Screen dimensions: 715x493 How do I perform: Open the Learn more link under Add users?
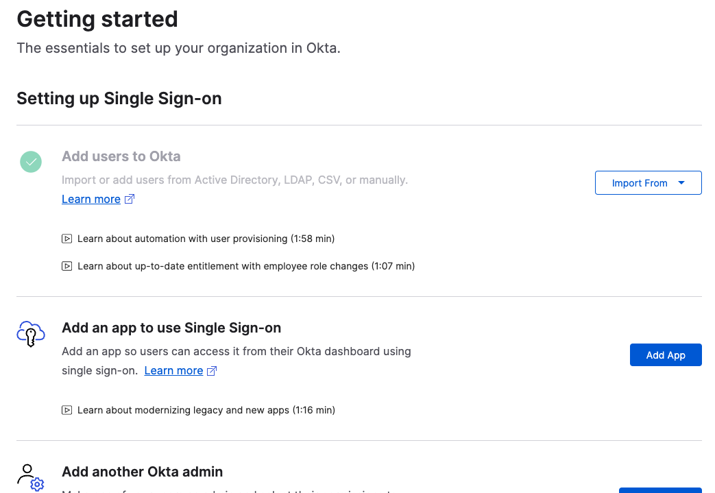coord(91,200)
